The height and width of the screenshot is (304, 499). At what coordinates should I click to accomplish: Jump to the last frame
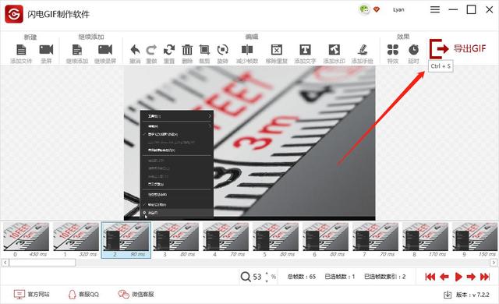point(485,277)
